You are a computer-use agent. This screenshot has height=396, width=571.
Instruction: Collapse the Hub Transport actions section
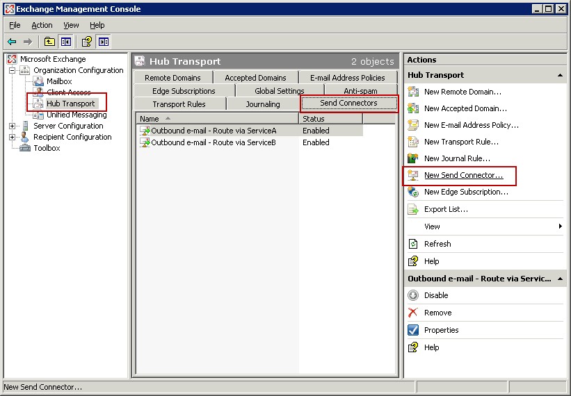point(560,75)
